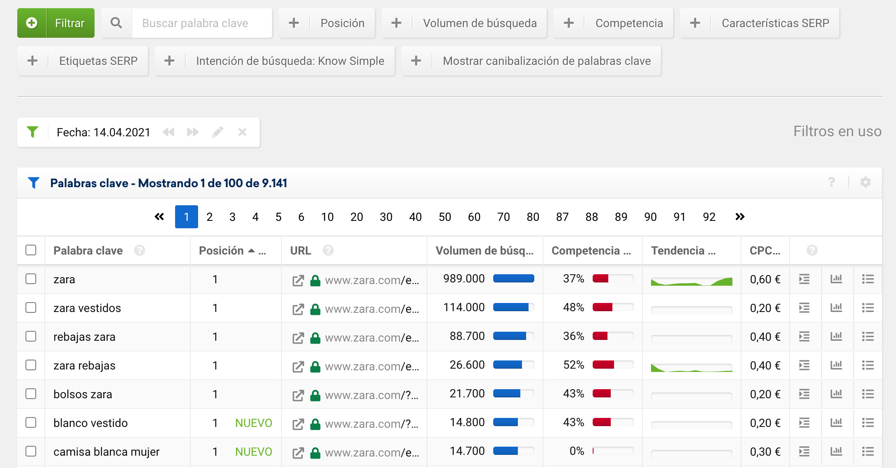Open external link icon for zara vestidos

pos(298,310)
